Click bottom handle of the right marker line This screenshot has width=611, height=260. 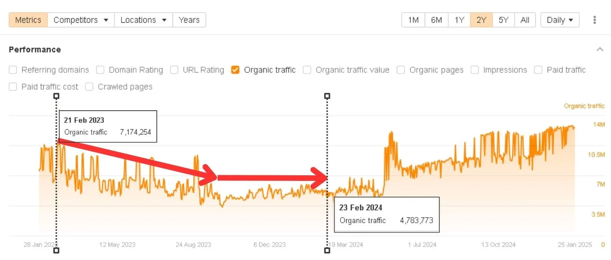[x=327, y=250]
